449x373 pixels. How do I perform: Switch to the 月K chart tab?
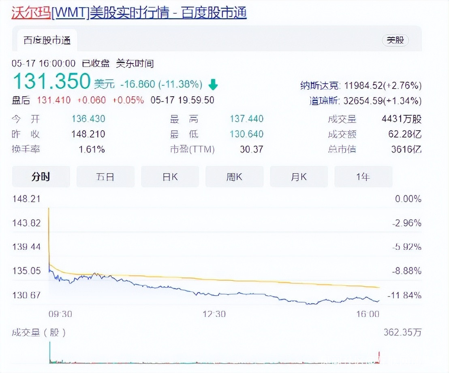click(299, 177)
